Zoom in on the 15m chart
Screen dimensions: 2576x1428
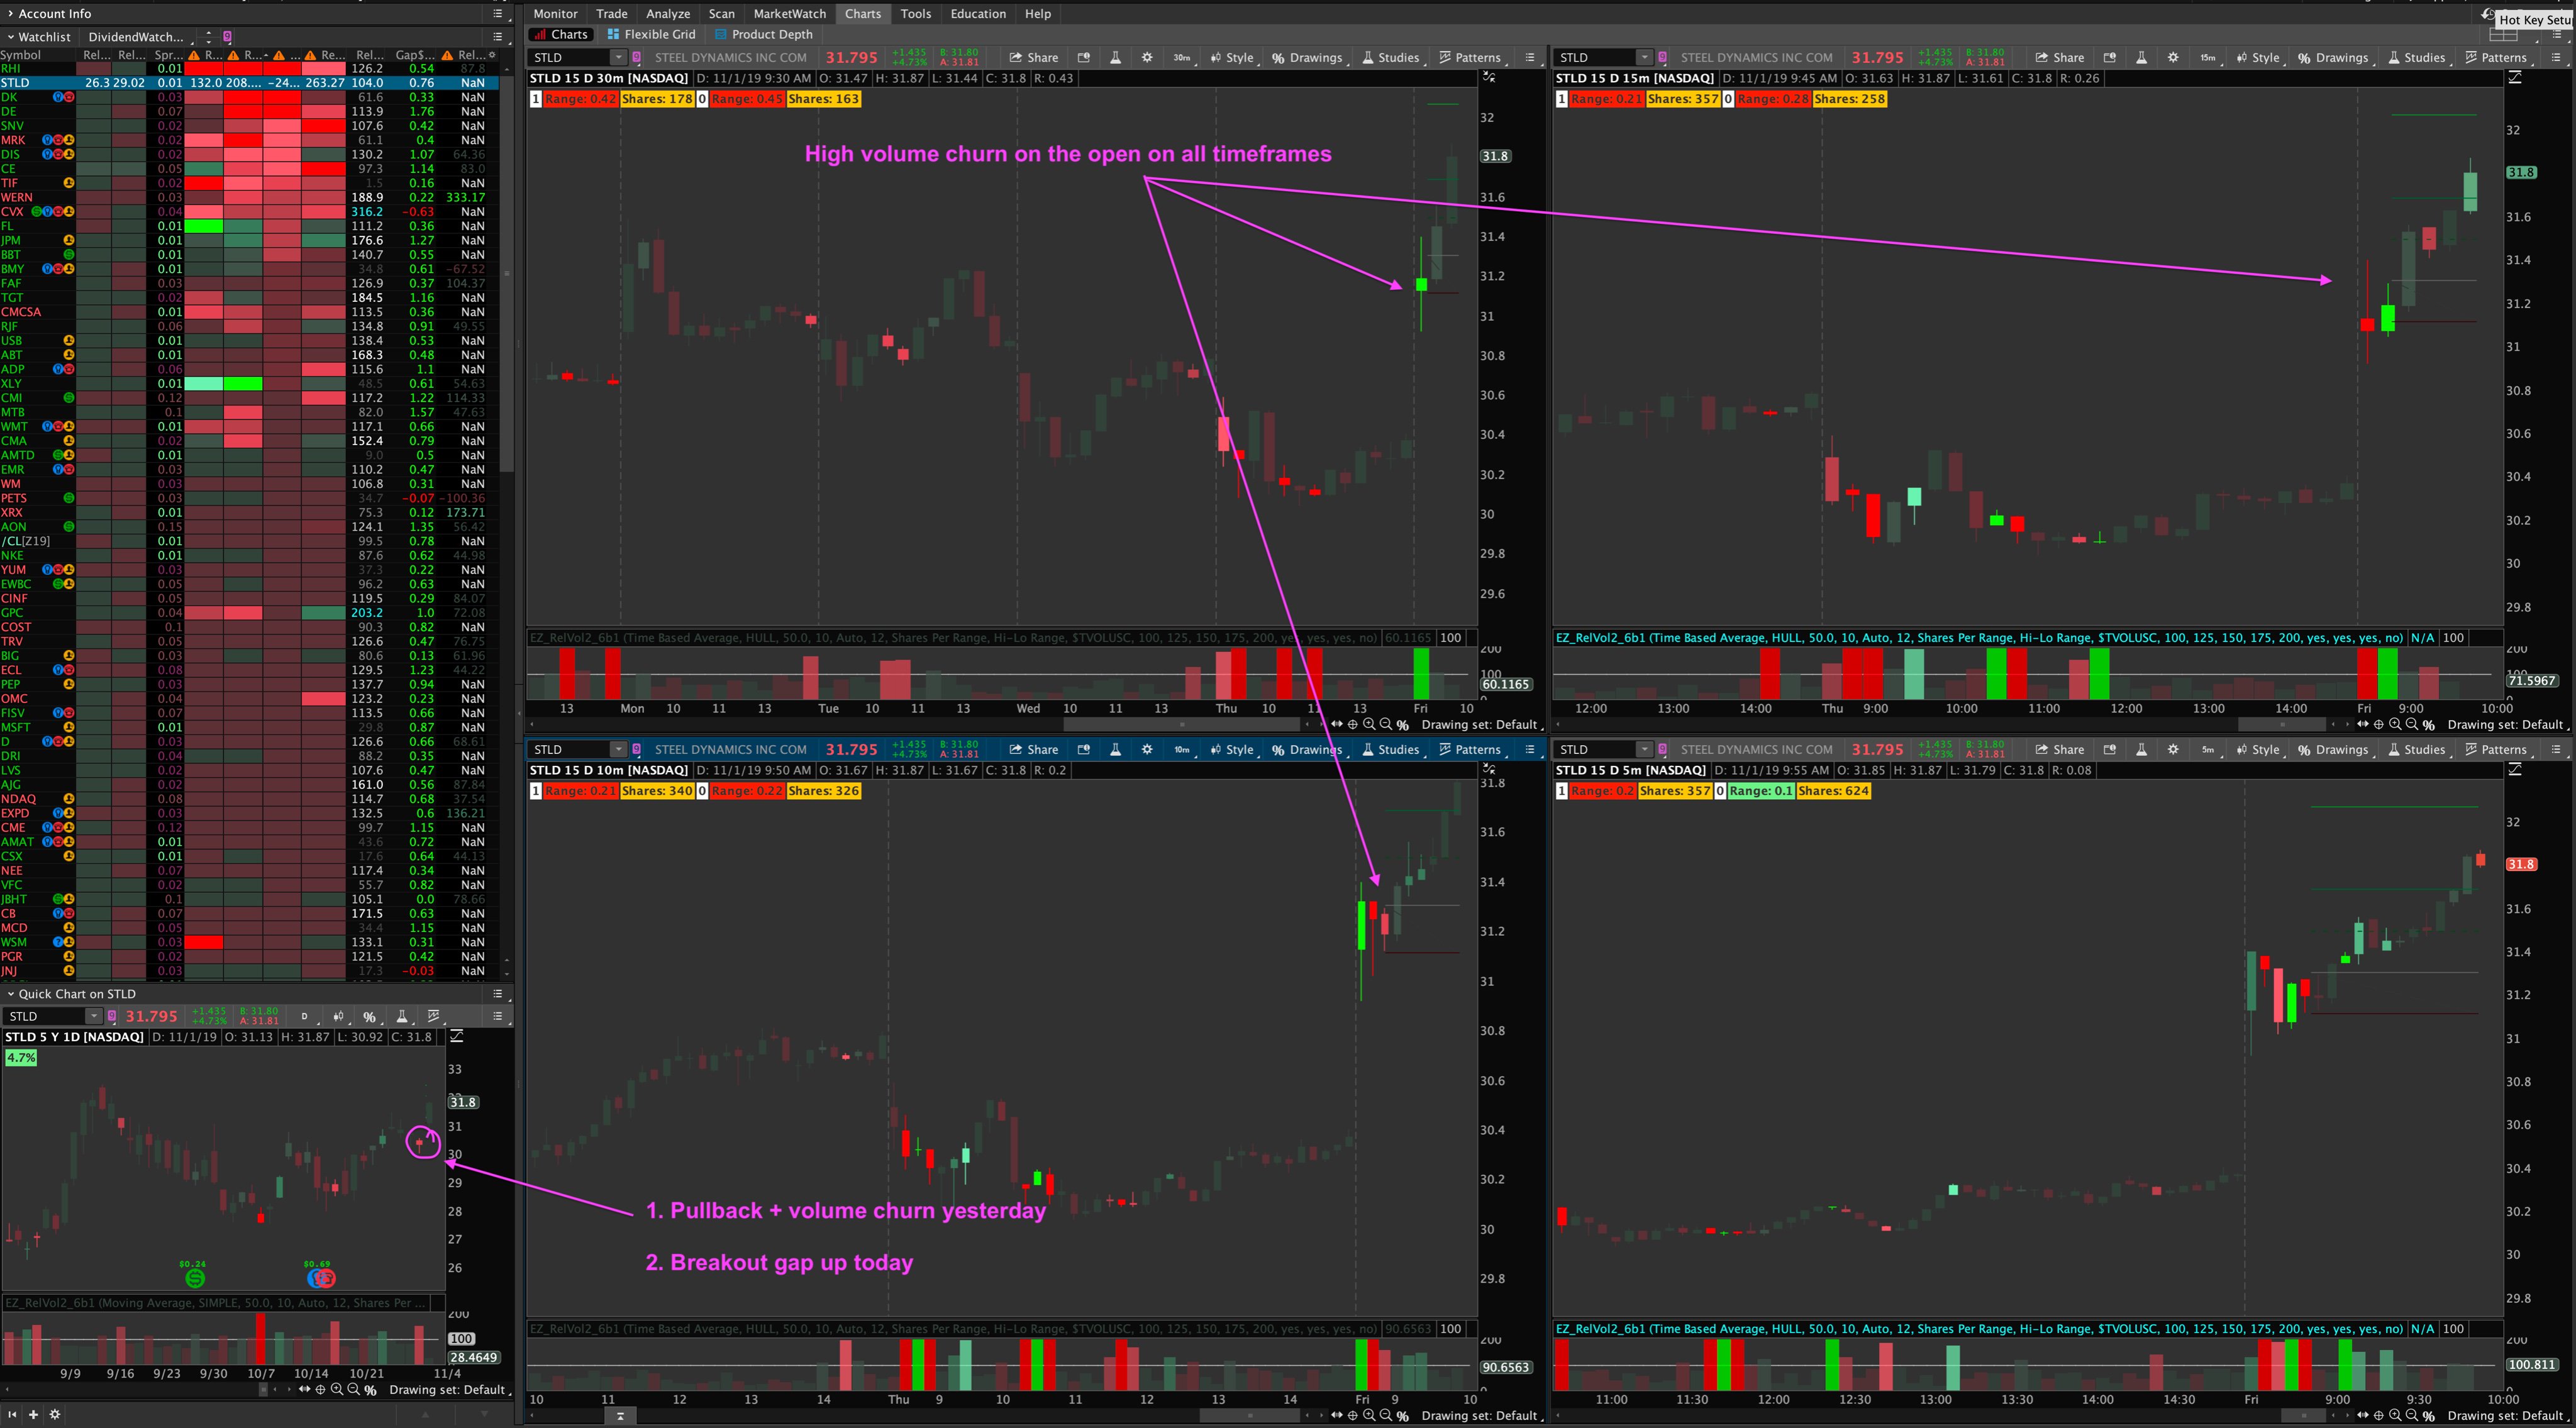2395,725
